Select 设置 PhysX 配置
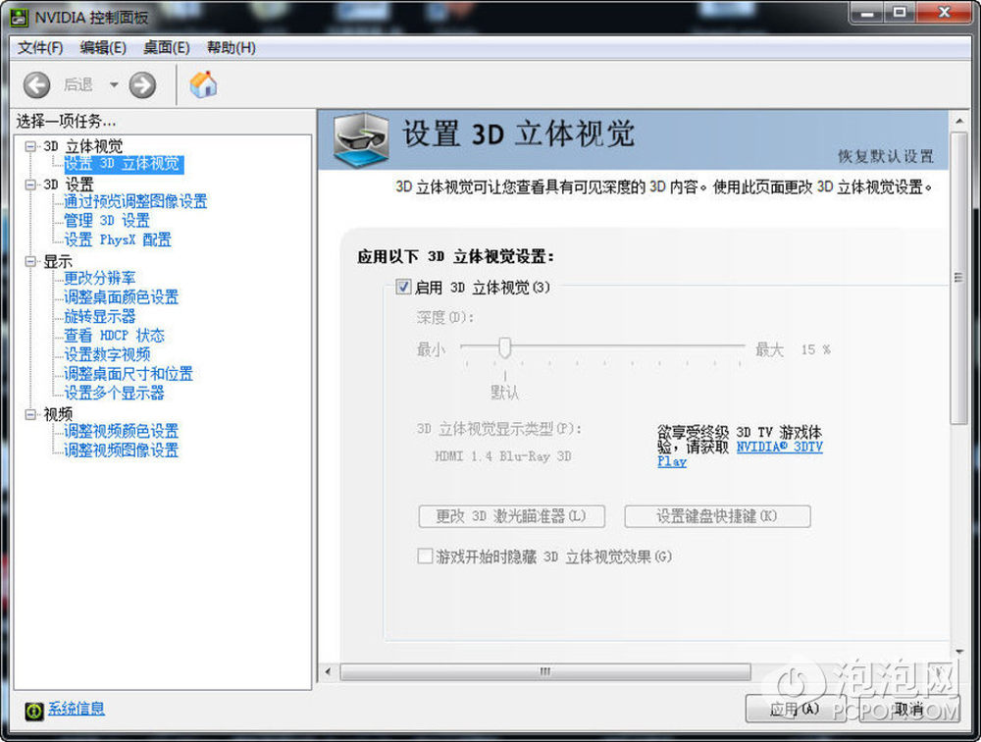Viewport: 981px width, 742px height. coord(117,239)
